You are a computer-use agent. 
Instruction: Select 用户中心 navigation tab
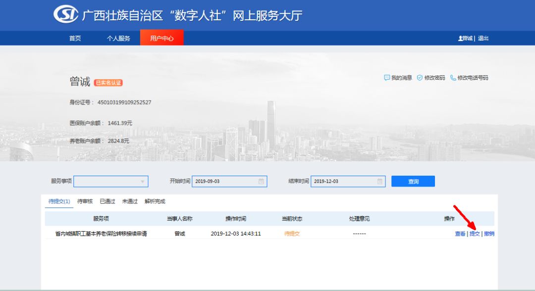click(x=161, y=38)
